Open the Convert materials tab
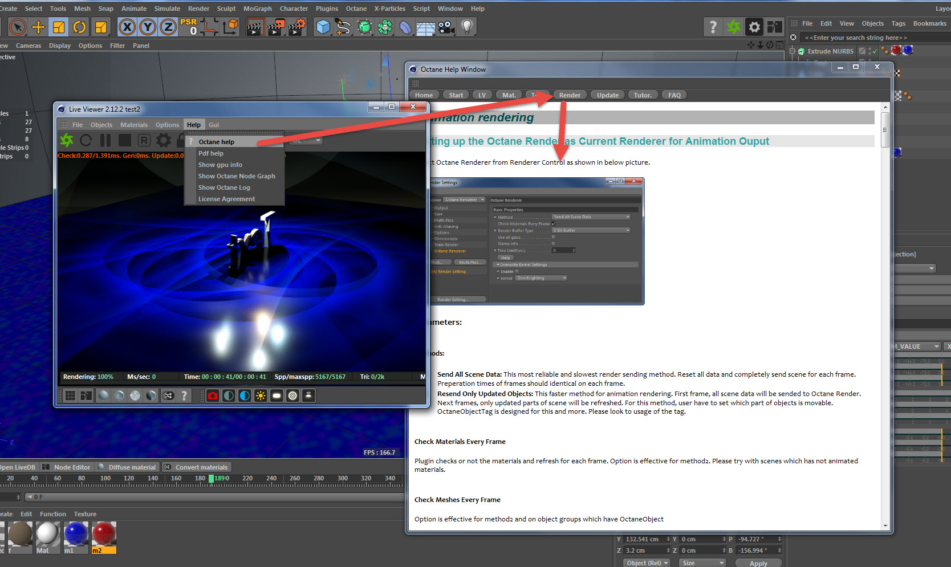This screenshot has width=951, height=567. 197,467
